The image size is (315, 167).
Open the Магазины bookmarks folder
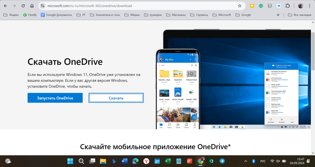coord(176,15)
